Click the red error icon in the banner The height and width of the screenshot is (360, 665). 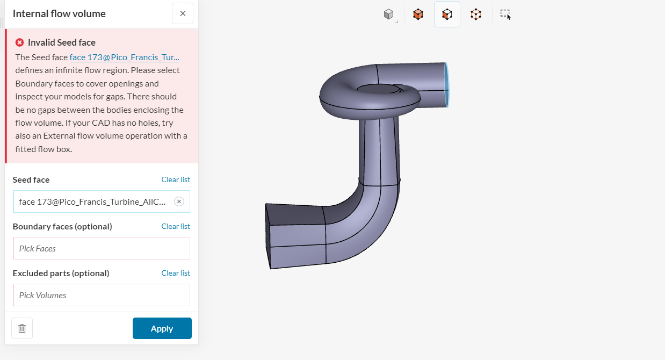coord(20,42)
